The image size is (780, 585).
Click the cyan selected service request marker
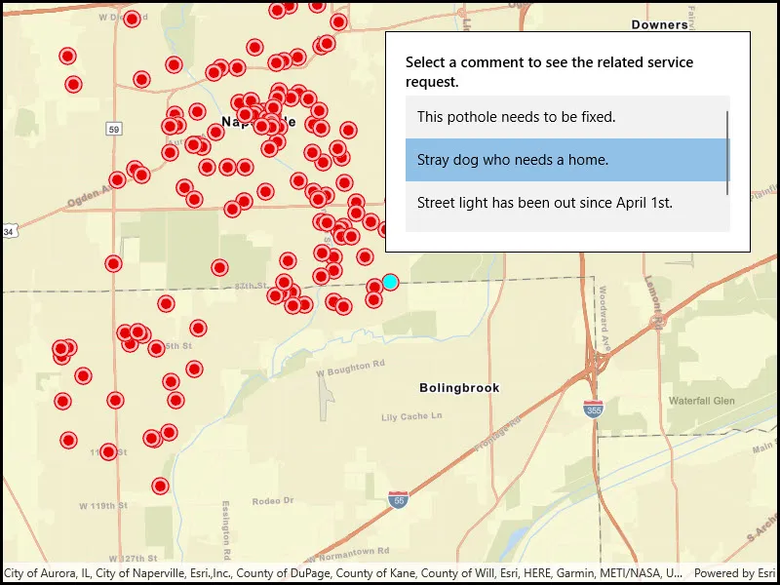390,282
